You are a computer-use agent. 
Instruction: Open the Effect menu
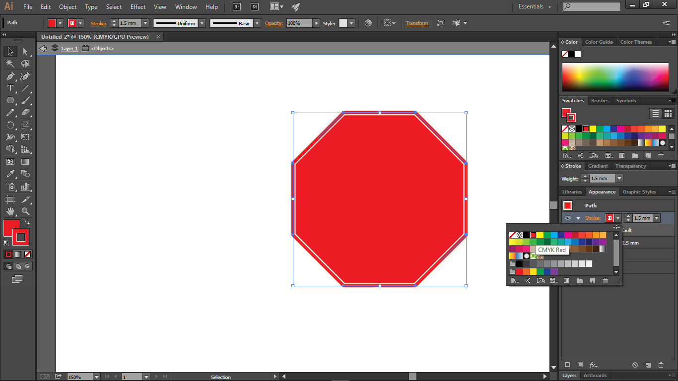pyautogui.click(x=138, y=7)
